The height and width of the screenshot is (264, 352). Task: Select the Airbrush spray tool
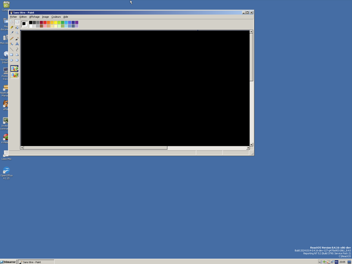(11, 44)
